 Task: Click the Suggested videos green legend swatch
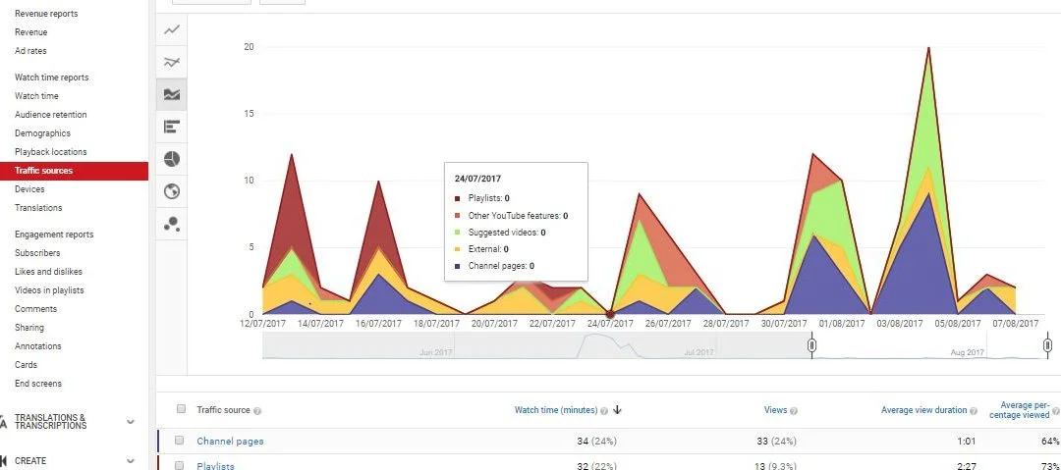(458, 233)
